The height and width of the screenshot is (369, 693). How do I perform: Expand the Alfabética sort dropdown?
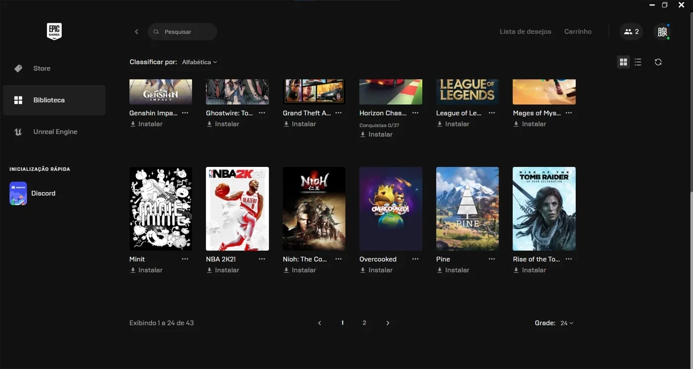(199, 62)
